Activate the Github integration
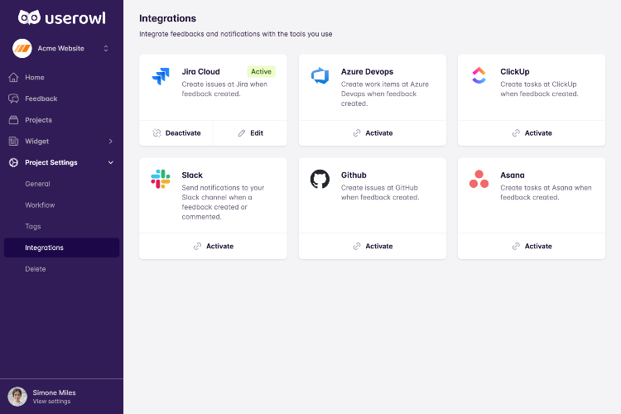Screen dimensions: 621x414 (373, 246)
